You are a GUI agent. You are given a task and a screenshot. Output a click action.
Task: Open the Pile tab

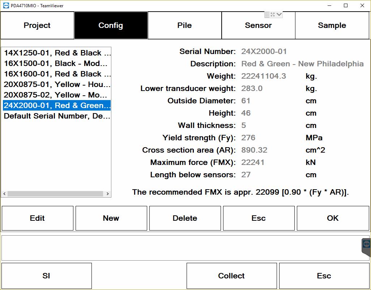coord(184,25)
